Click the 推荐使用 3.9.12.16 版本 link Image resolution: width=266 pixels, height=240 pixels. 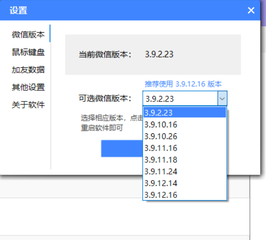click(183, 84)
